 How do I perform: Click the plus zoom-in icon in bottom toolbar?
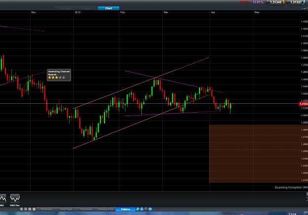pos(21,209)
